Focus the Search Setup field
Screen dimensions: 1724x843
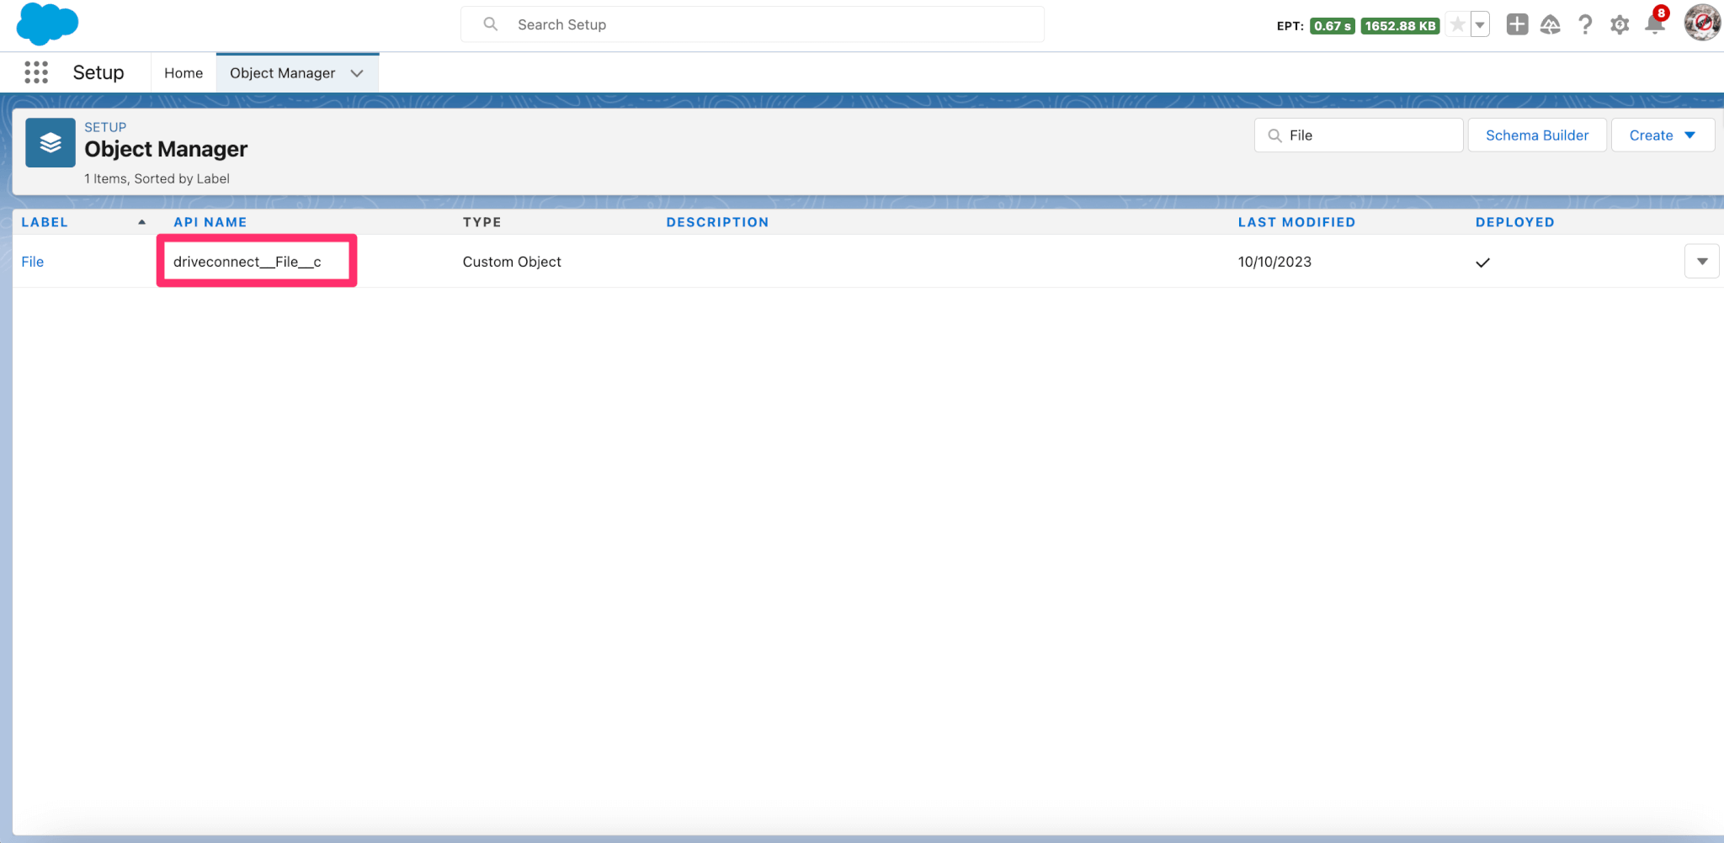pos(753,24)
